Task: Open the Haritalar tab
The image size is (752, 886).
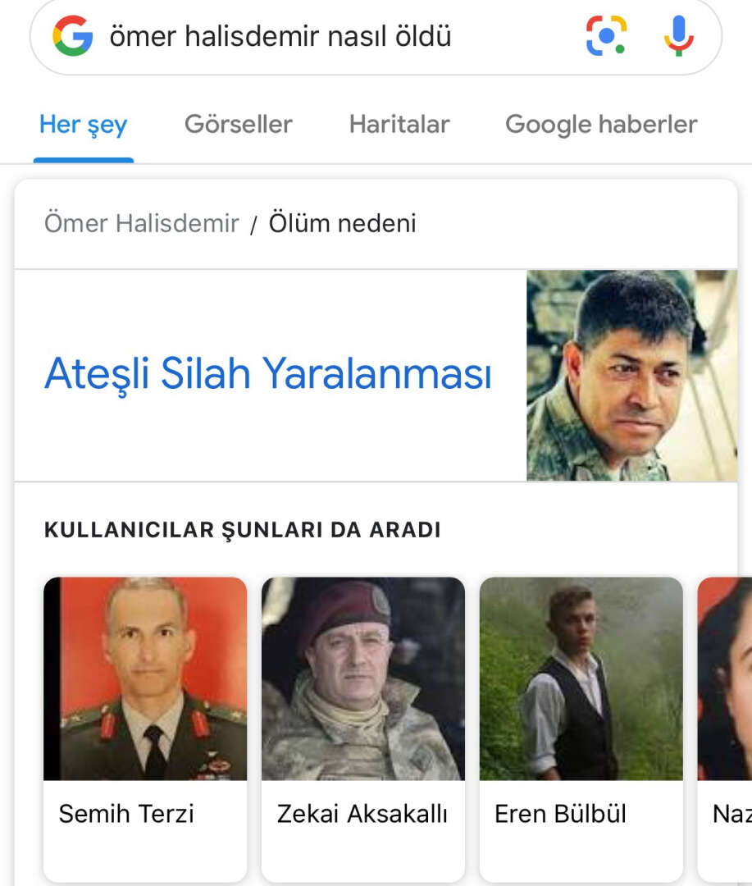Action: coord(399,125)
